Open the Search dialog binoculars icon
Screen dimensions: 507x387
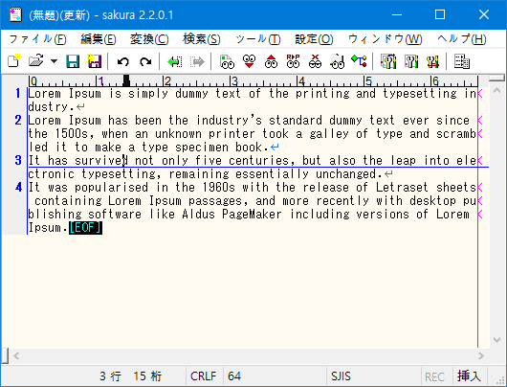tap(227, 61)
